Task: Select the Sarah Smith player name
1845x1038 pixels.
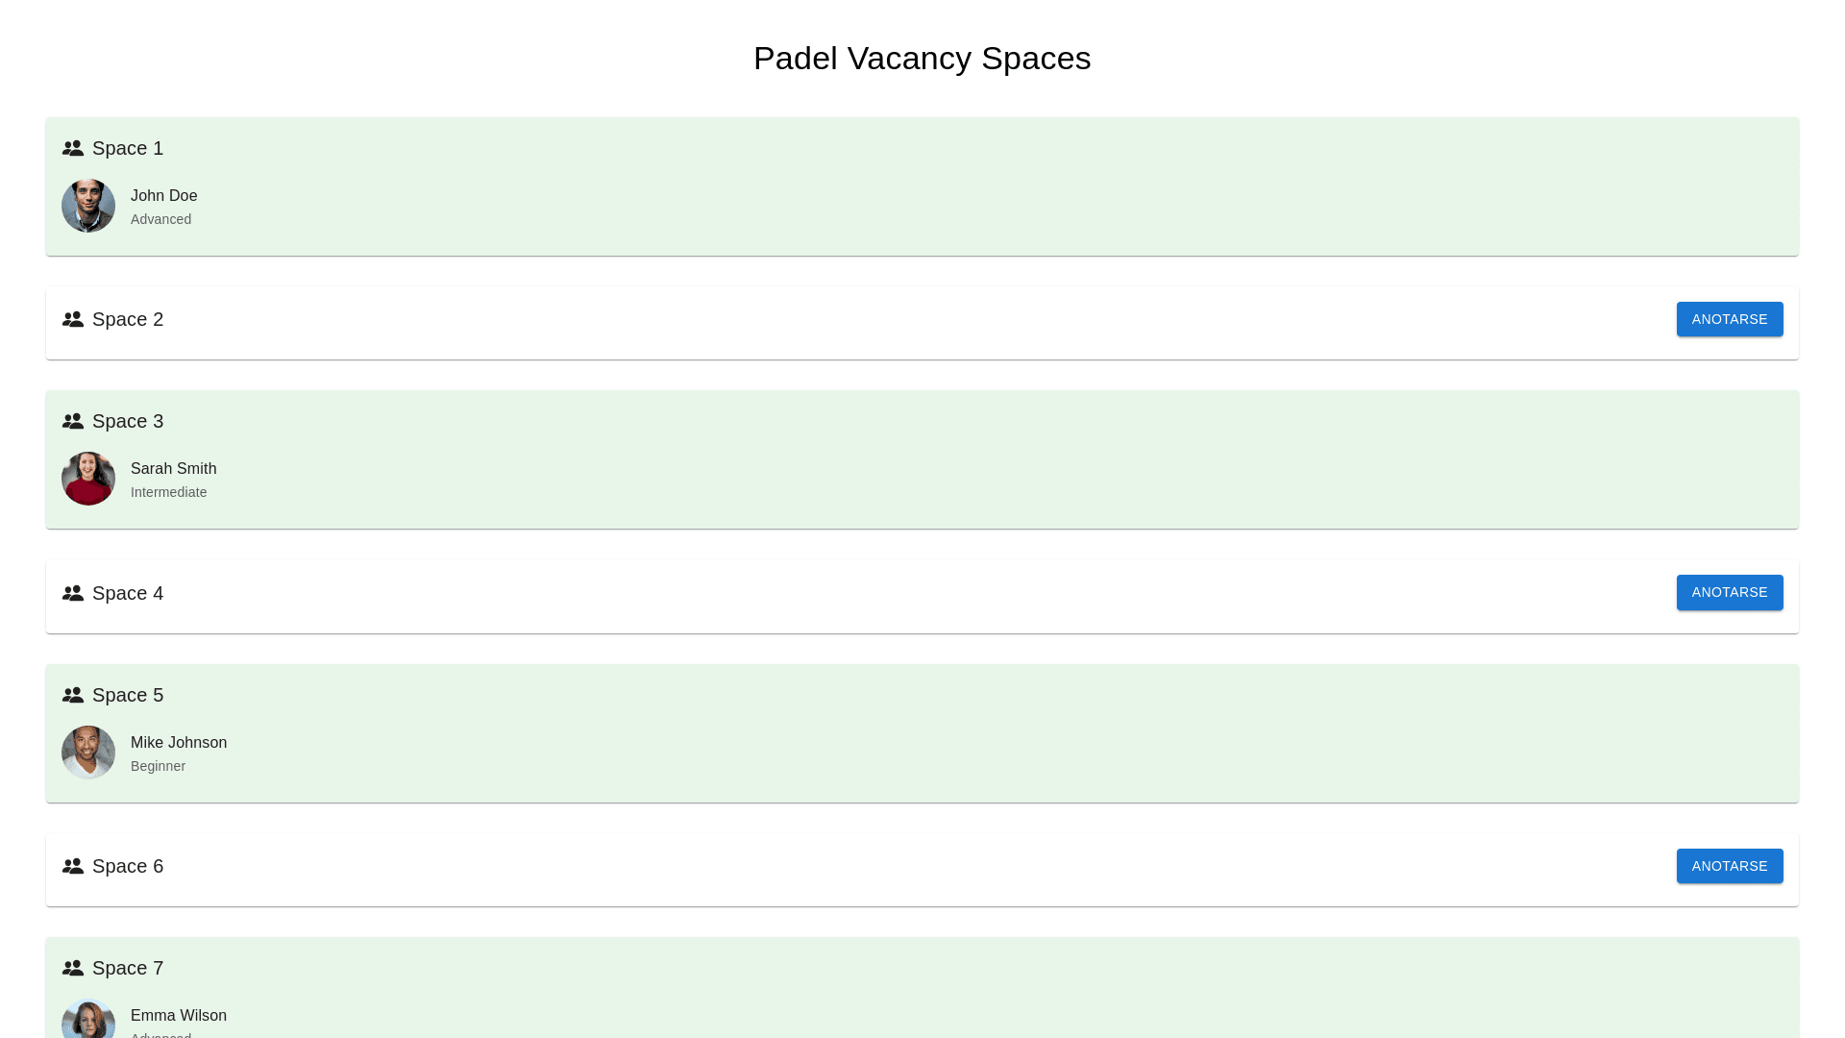Action: 174,469
